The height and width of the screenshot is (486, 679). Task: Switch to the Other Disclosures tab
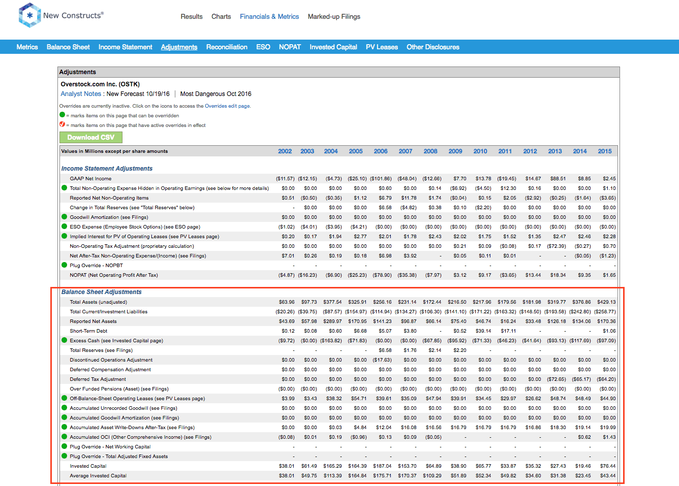433,47
